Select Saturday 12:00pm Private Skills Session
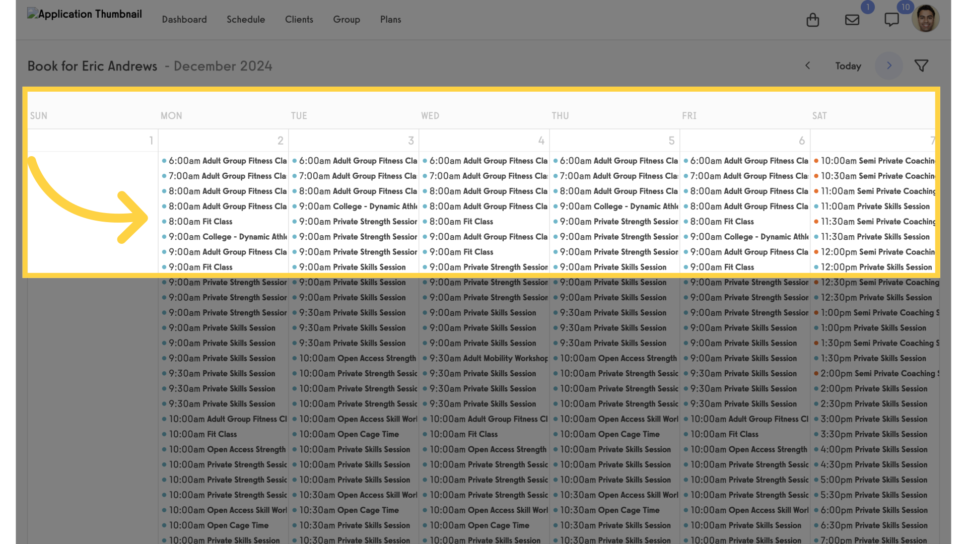967x544 pixels. [873, 267]
